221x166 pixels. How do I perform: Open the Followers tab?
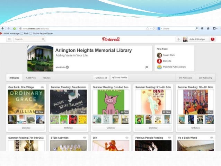pos(185,78)
